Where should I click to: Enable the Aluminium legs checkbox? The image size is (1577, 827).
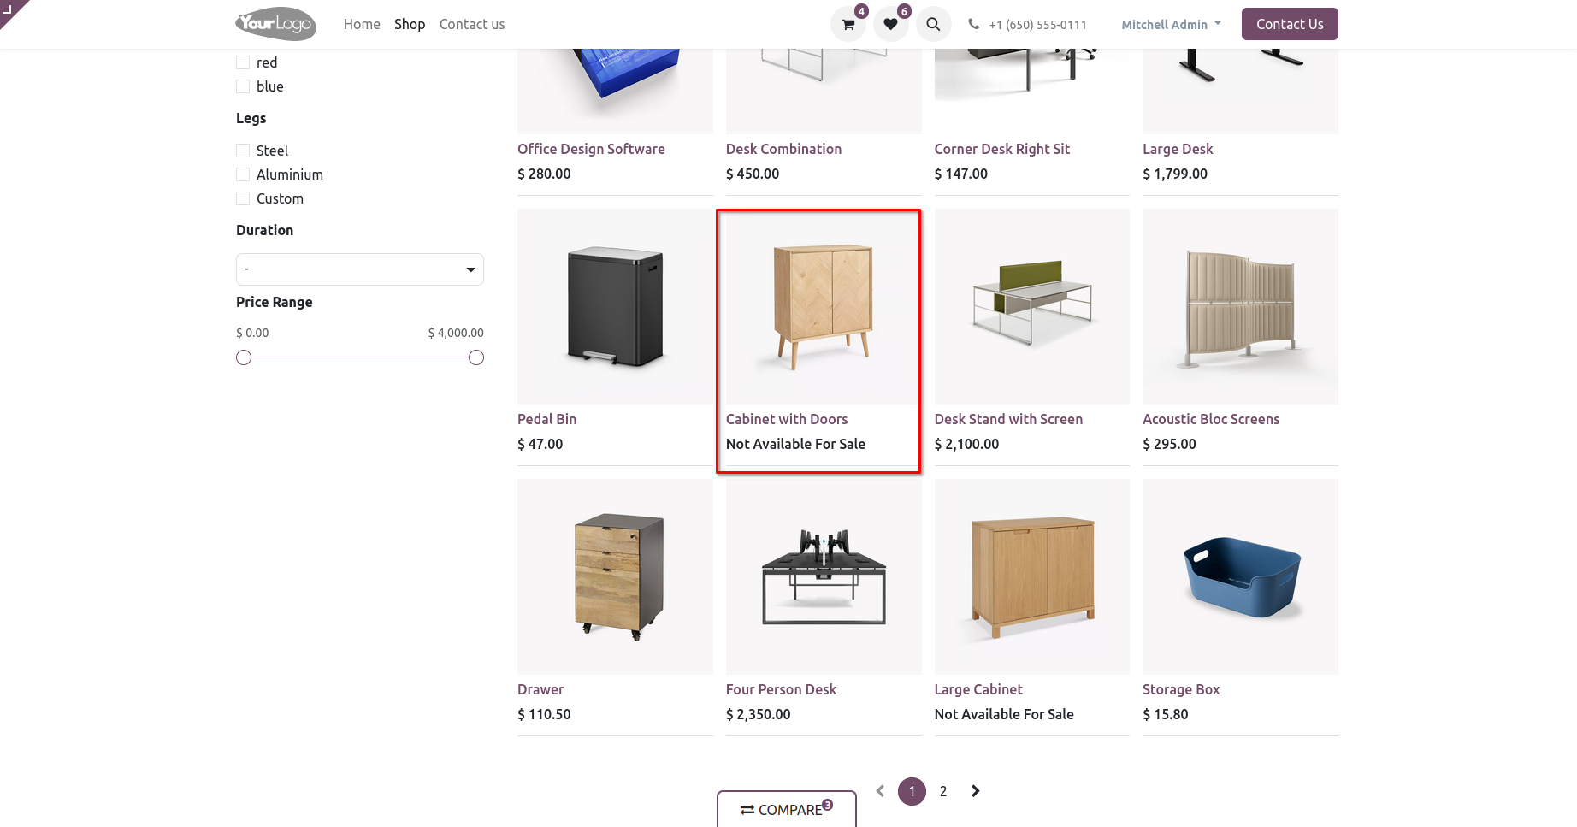tap(243, 174)
